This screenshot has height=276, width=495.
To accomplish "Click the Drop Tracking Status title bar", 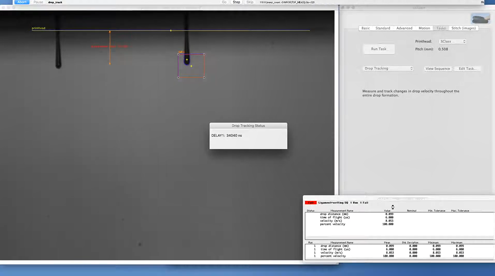I will tap(248, 125).
